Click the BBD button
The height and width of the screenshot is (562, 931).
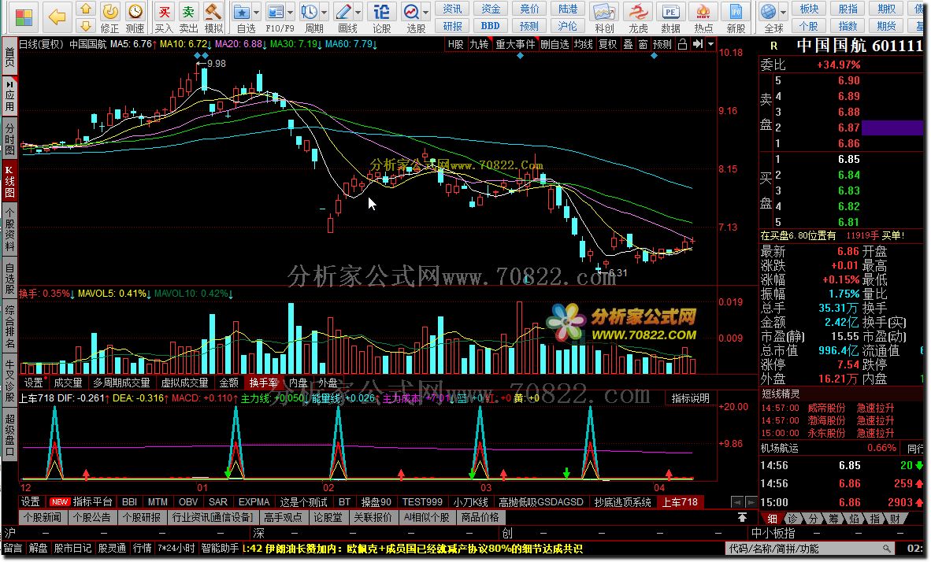(491, 25)
